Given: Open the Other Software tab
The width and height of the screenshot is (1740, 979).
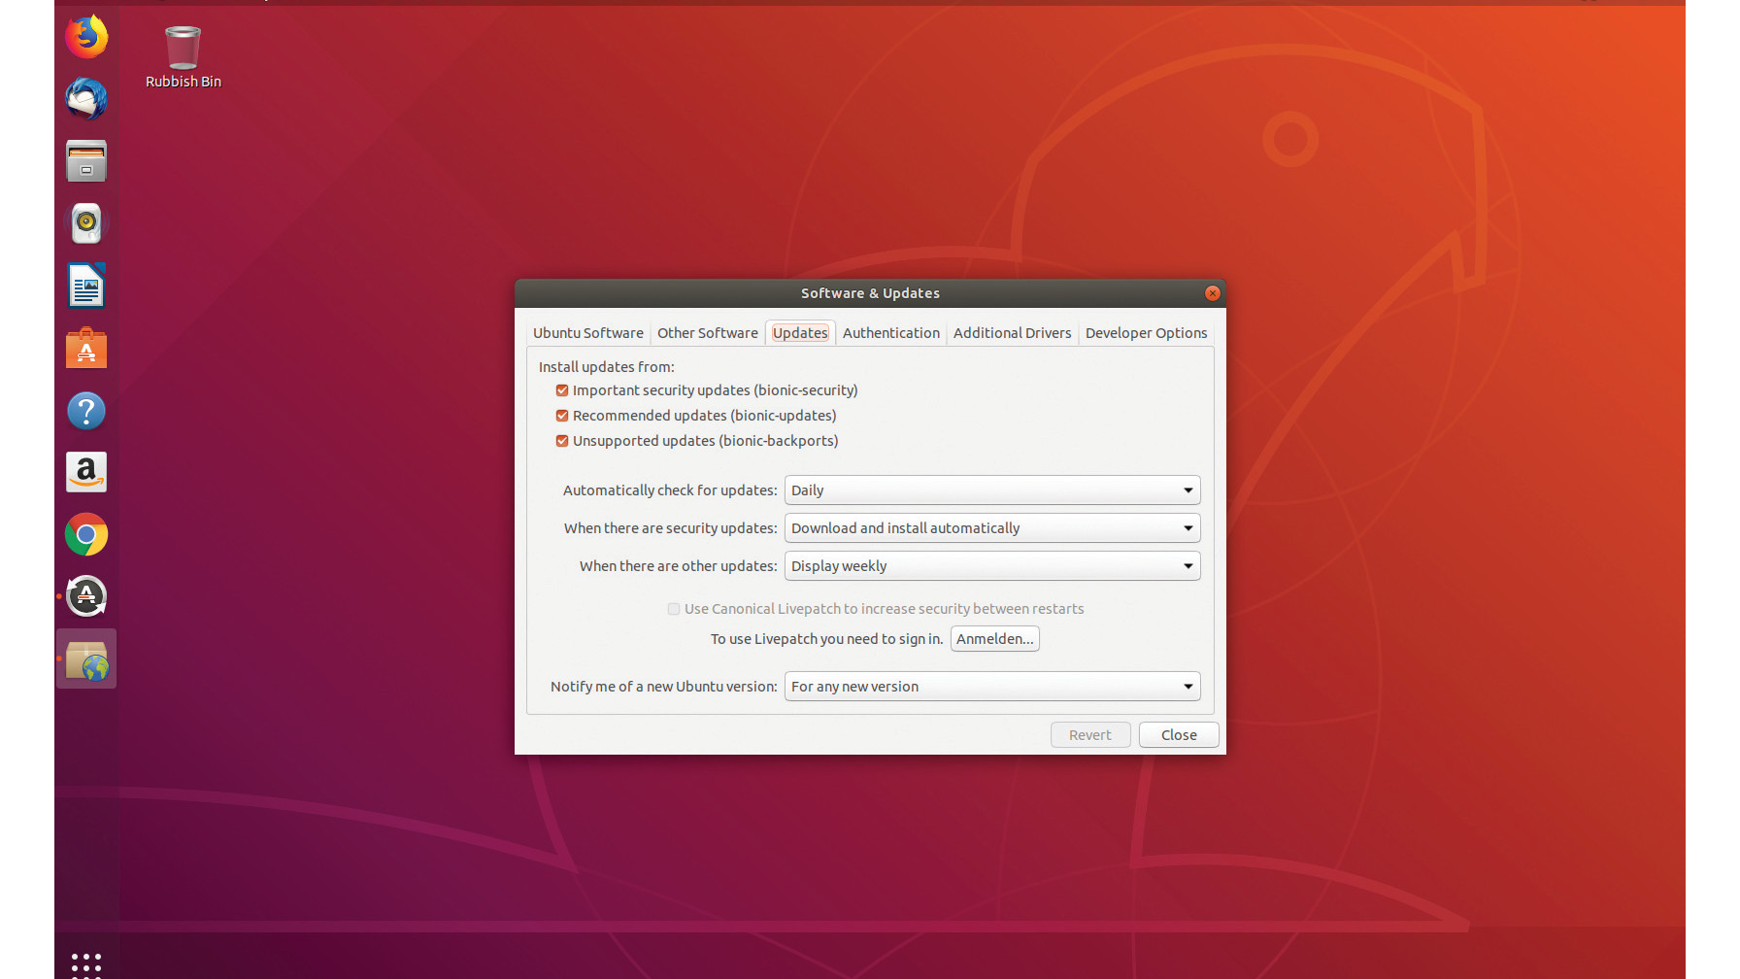Looking at the screenshot, I should 708,333.
